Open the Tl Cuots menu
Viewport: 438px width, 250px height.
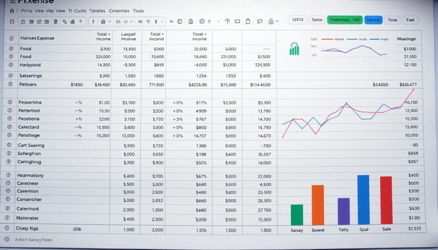coord(77,11)
